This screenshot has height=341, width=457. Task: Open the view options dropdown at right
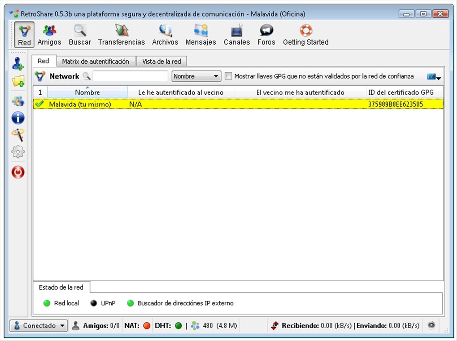(434, 77)
